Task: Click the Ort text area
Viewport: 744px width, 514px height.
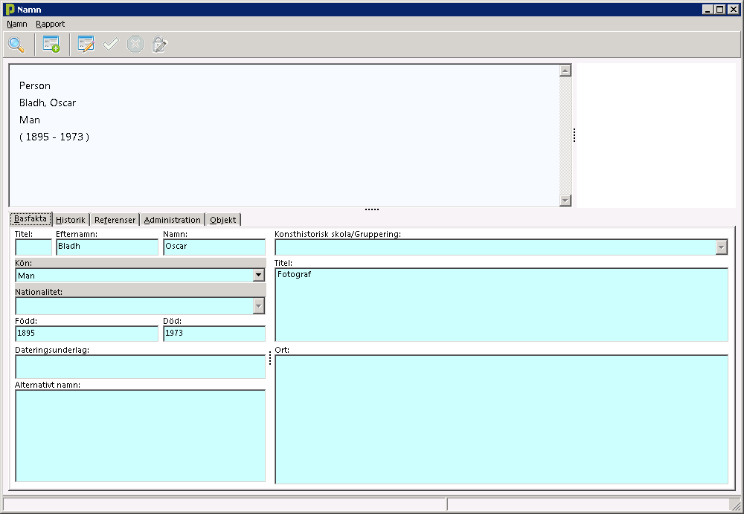Action: point(501,419)
